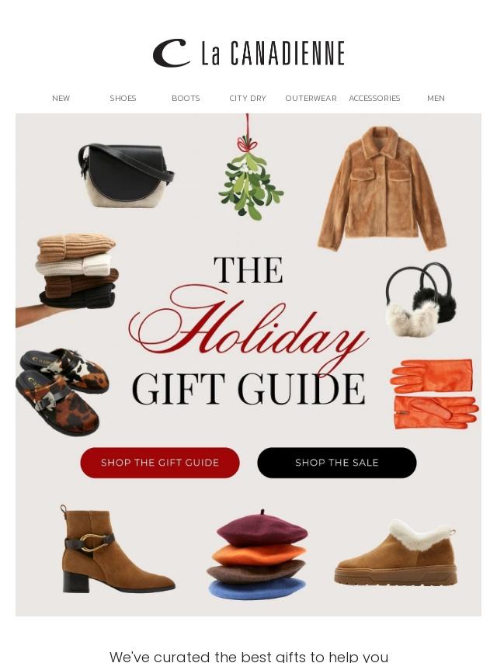Click the brown shearling jacket image
Image resolution: width=497 pixels, height=663 pixels.
[382, 188]
